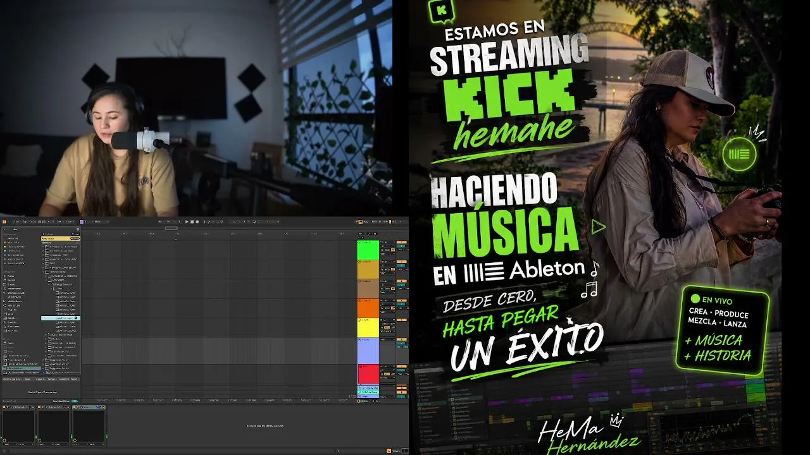The image size is (810, 455).
Task: Choose the red collection dot in browser sidebar
Action: (5, 238)
